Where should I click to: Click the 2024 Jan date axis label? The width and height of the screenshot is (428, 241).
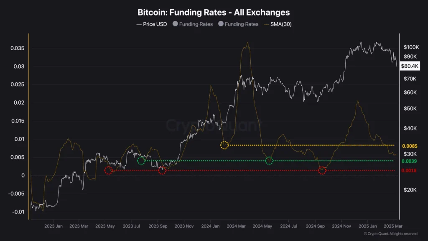point(211,226)
